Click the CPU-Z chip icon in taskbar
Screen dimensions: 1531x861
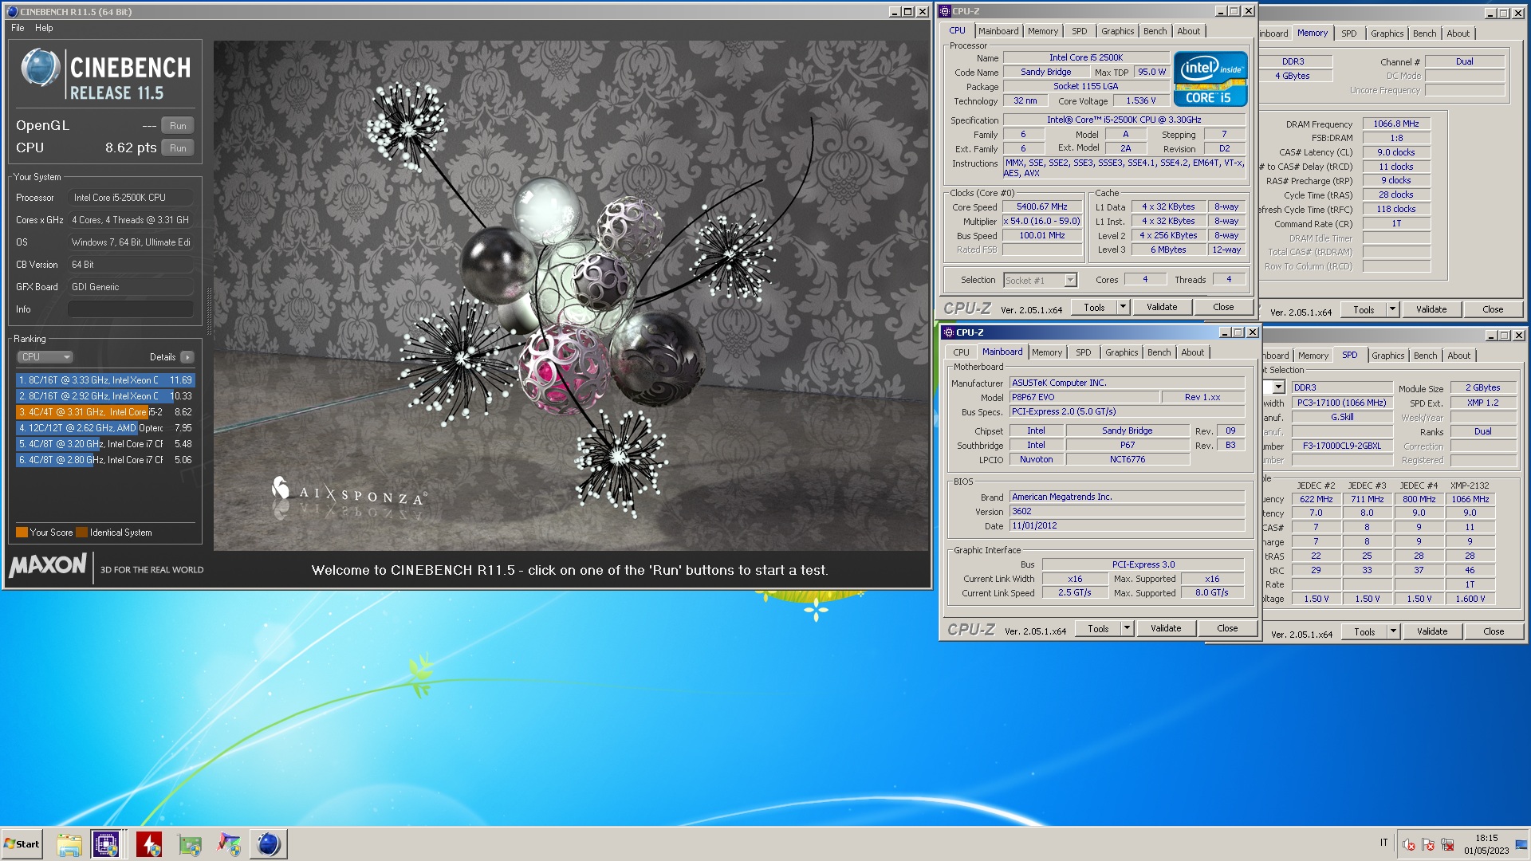pos(106,844)
